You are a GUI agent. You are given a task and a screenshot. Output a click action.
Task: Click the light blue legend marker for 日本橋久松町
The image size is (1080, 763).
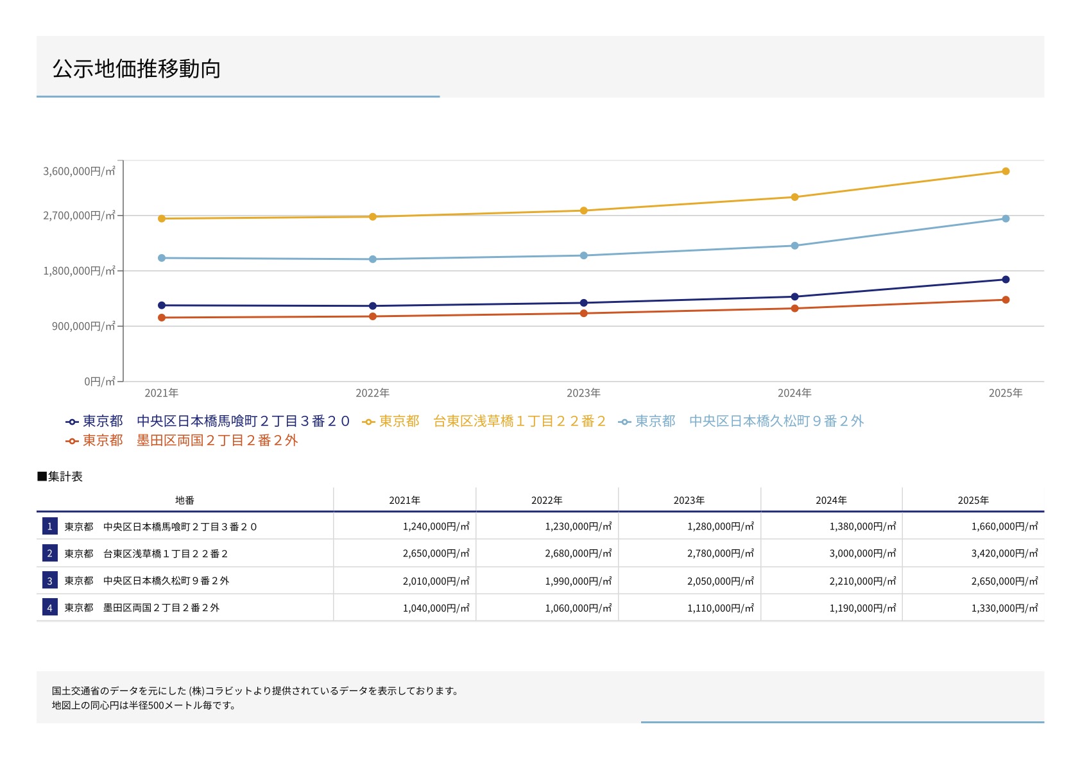click(624, 422)
